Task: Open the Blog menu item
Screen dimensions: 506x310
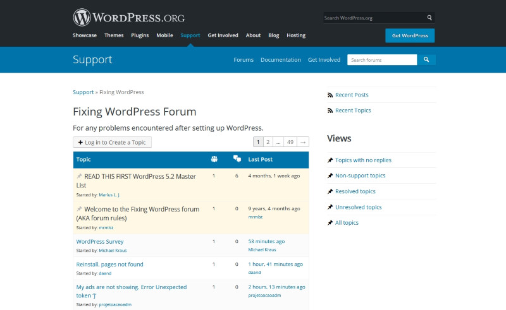Action: tap(273, 35)
